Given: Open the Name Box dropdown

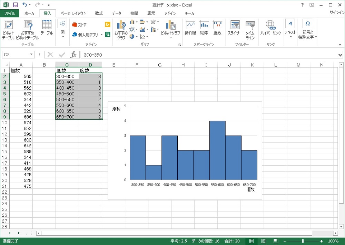Looking at the screenshot, I should (31, 55).
